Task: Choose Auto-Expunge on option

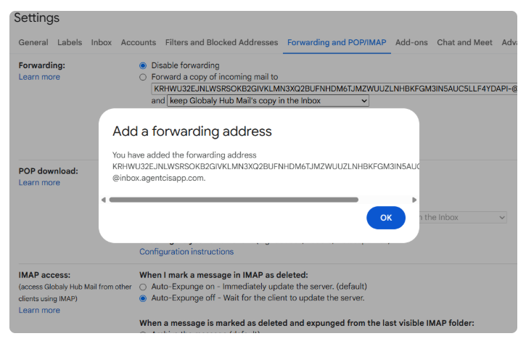Action: tap(143, 287)
